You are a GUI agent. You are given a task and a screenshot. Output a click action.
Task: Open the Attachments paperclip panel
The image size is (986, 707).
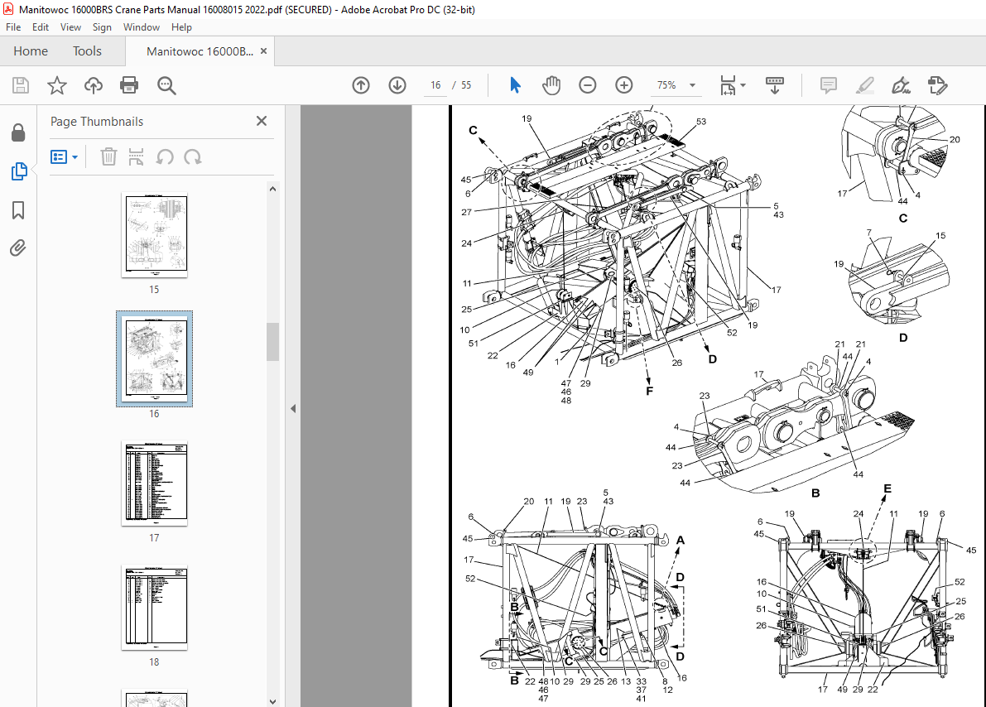18,248
